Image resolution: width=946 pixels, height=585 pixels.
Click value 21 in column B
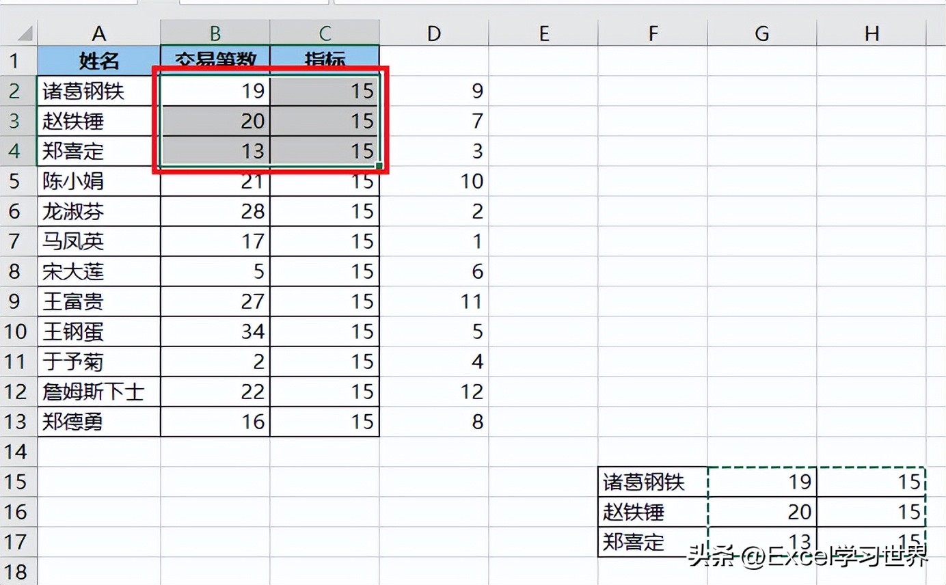point(215,181)
